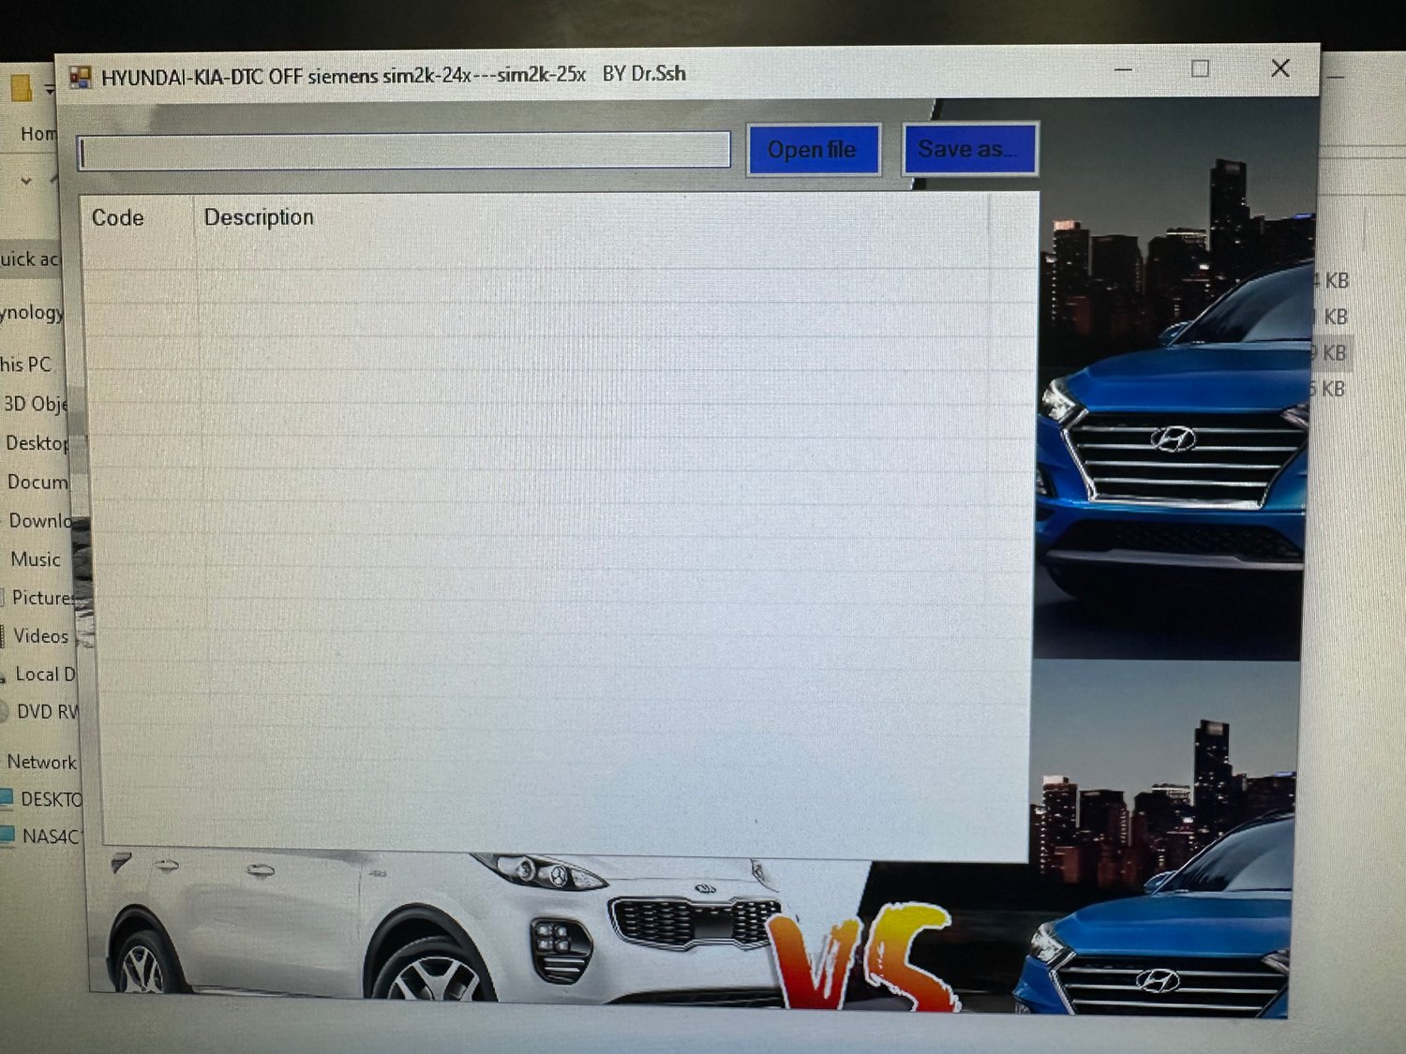1406x1054 pixels.
Task: Close the HYUNDAI-KIA-DTC OFF window
Action: pyautogui.click(x=1280, y=67)
